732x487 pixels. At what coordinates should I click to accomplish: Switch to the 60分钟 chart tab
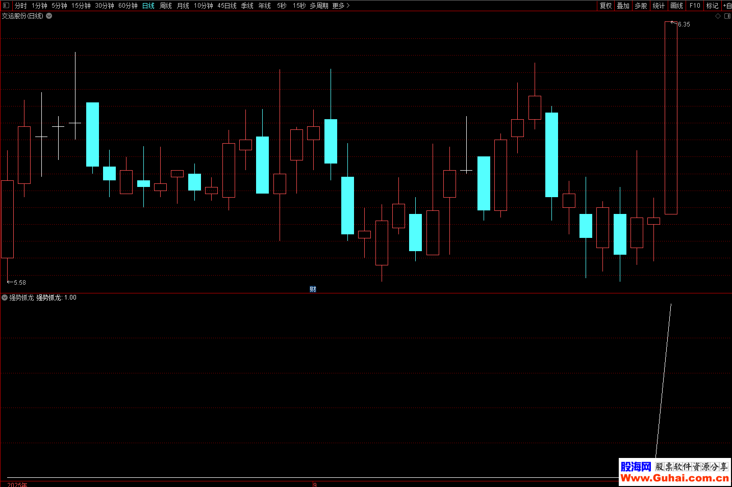pyautogui.click(x=128, y=6)
